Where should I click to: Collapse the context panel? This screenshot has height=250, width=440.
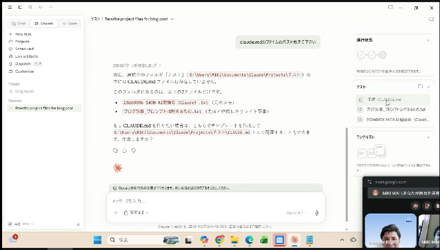pyautogui.click(x=428, y=137)
